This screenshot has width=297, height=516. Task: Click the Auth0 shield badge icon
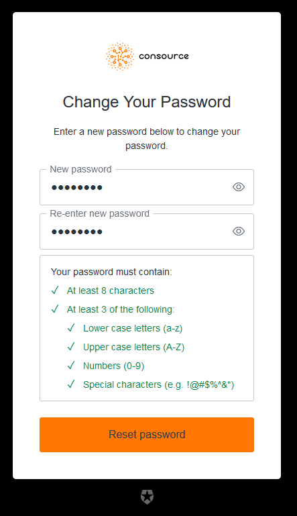pyautogui.click(x=147, y=497)
